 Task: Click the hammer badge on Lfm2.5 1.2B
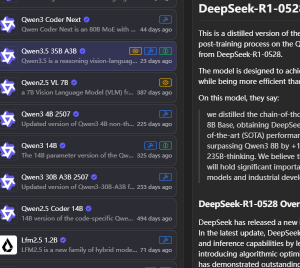[165, 240]
